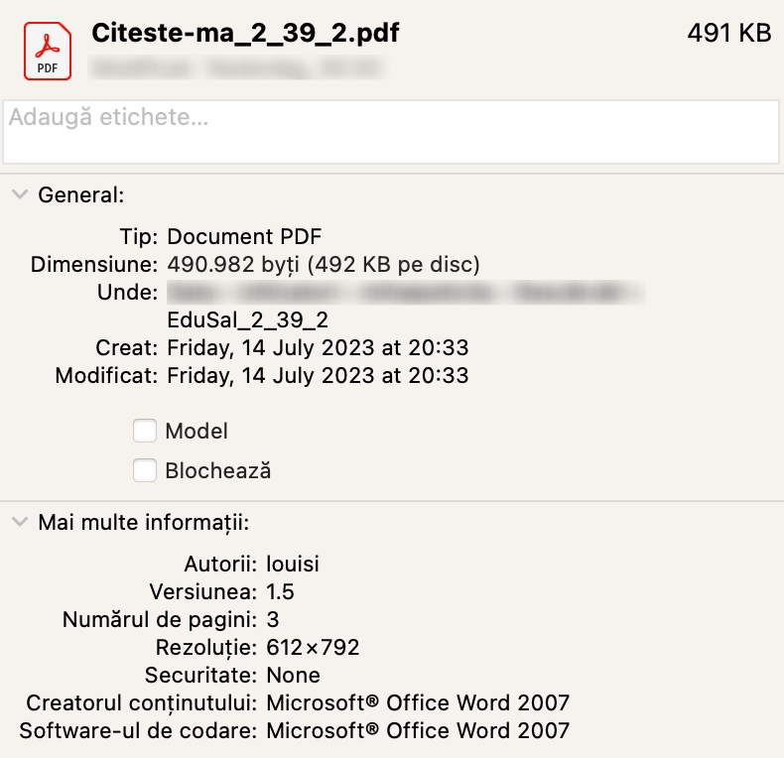This screenshot has width=784, height=758.
Task: Select the Modificat date value
Action: click(318, 376)
